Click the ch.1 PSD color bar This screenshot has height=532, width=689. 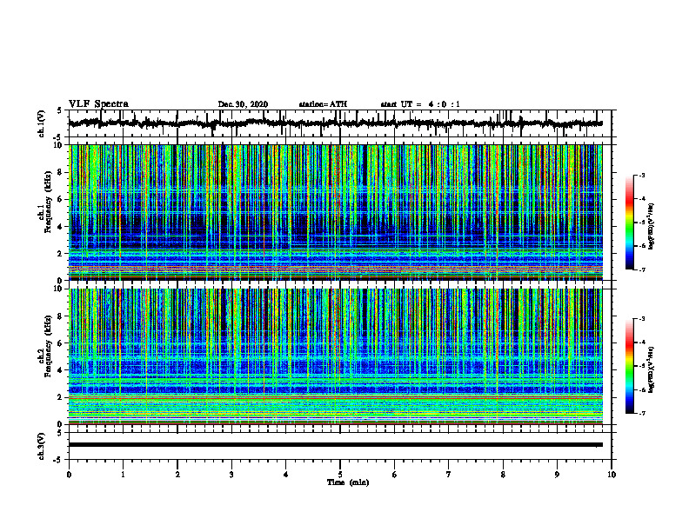pyautogui.click(x=629, y=223)
